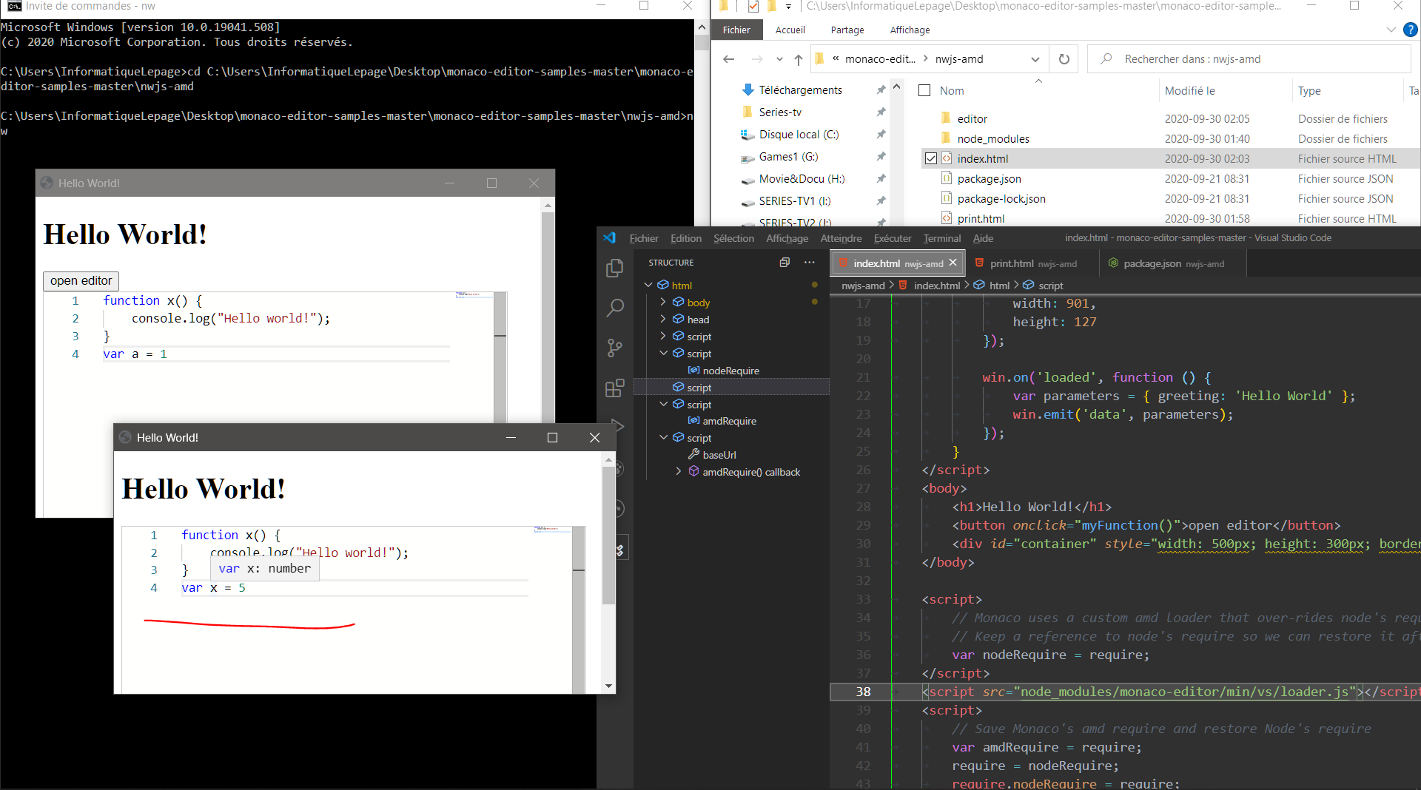
Task: Expand the body node in STRUCTURE tree
Action: point(663,302)
